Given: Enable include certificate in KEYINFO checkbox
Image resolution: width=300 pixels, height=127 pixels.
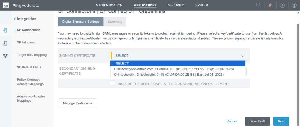Looking at the screenshot, I should pos(112,83).
